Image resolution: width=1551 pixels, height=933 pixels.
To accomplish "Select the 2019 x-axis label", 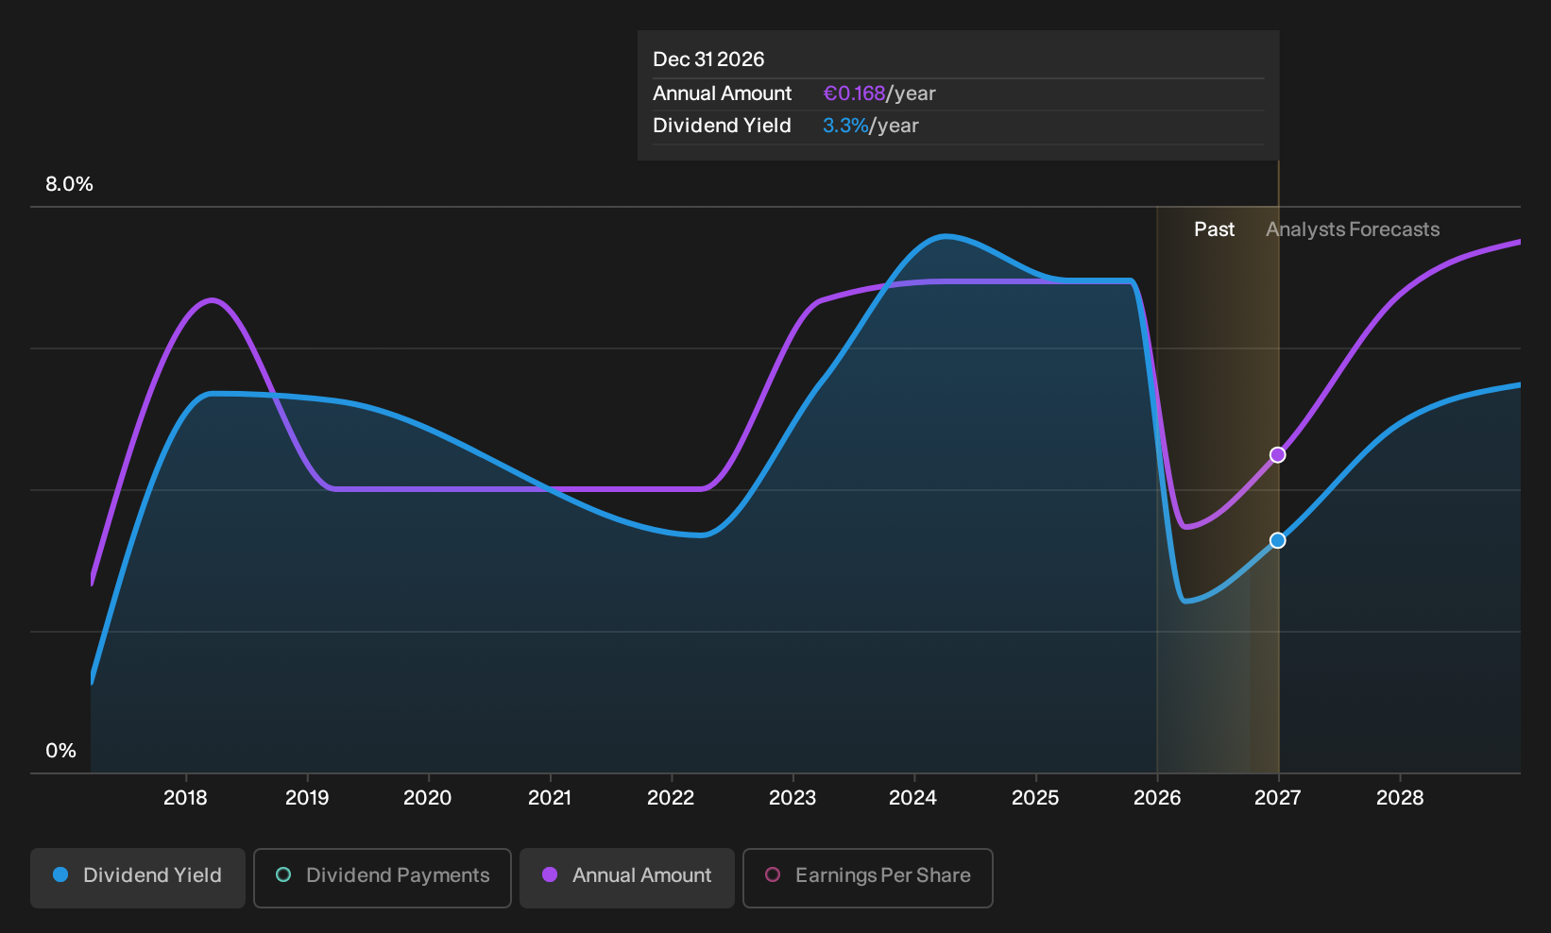I will coord(307,798).
